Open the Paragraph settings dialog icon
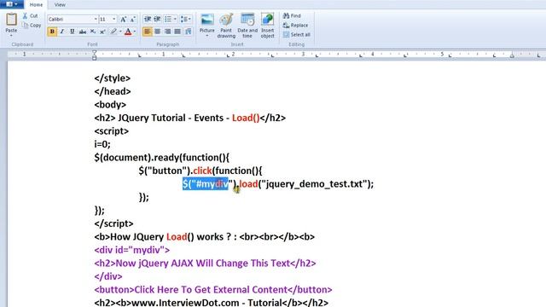This screenshot has width=546, height=307. click(x=188, y=32)
